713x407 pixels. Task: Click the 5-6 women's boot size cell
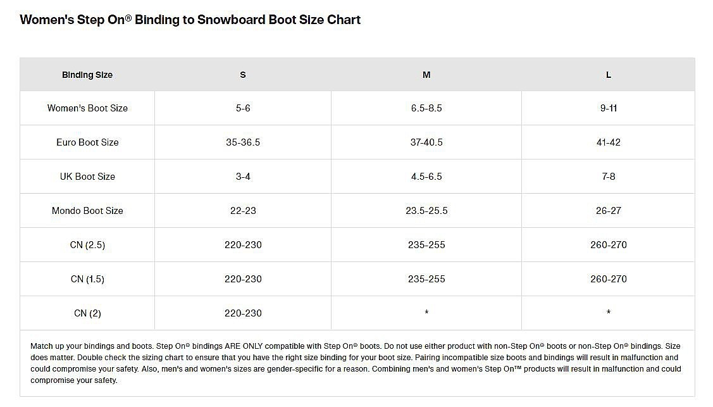(x=243, y=108)
